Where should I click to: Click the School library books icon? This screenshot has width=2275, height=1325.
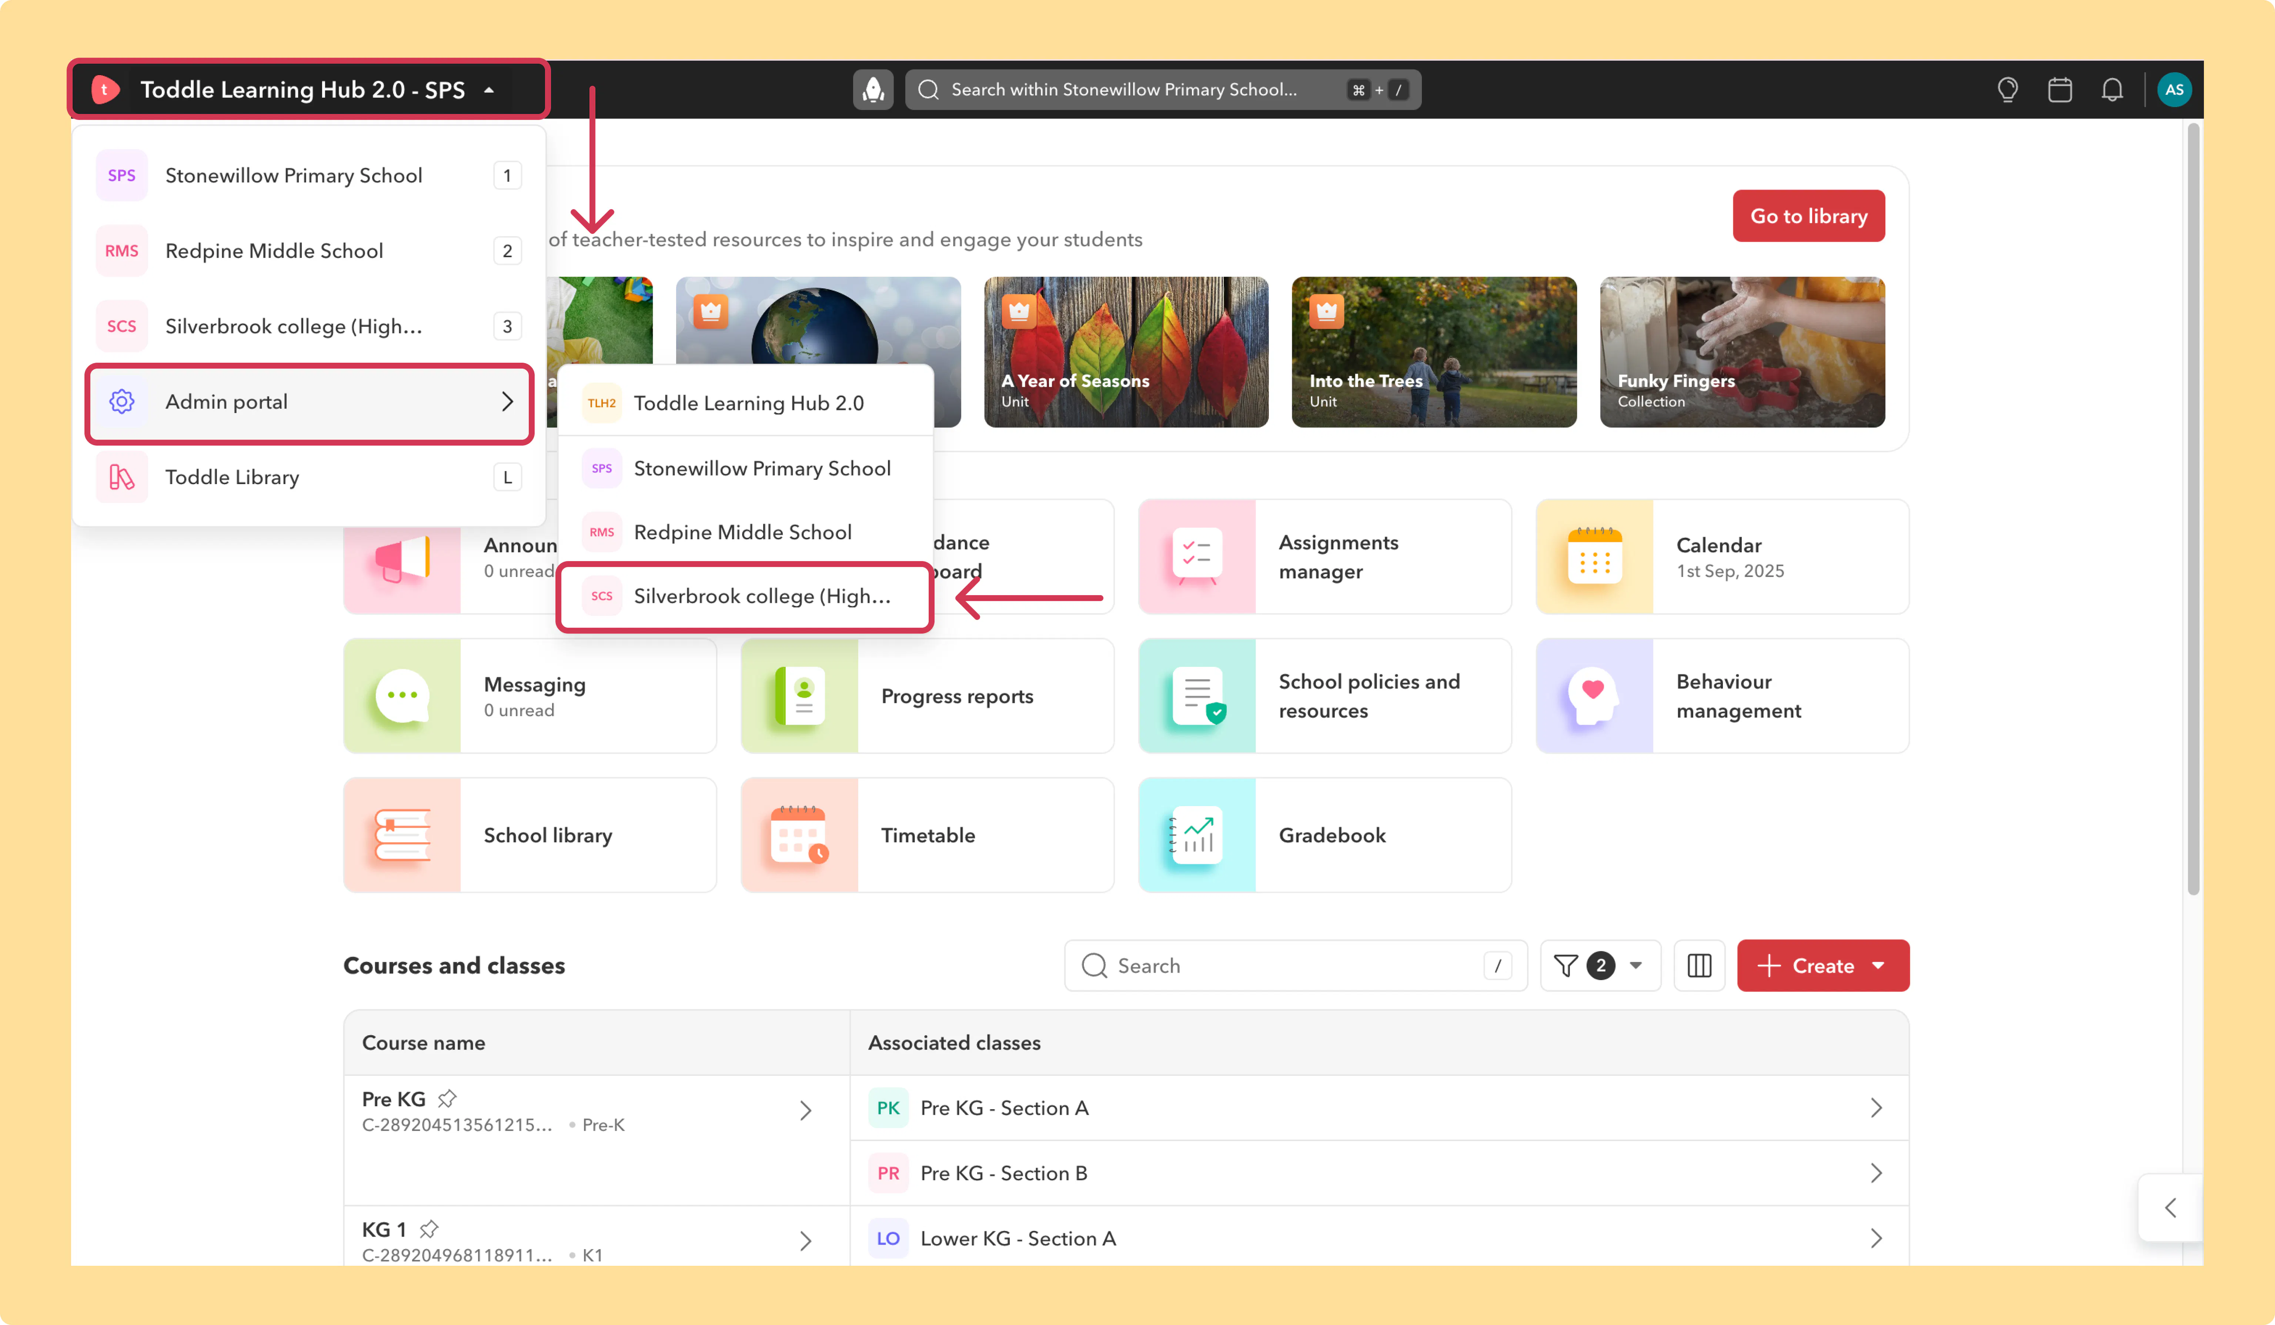(x=402, y=835)
